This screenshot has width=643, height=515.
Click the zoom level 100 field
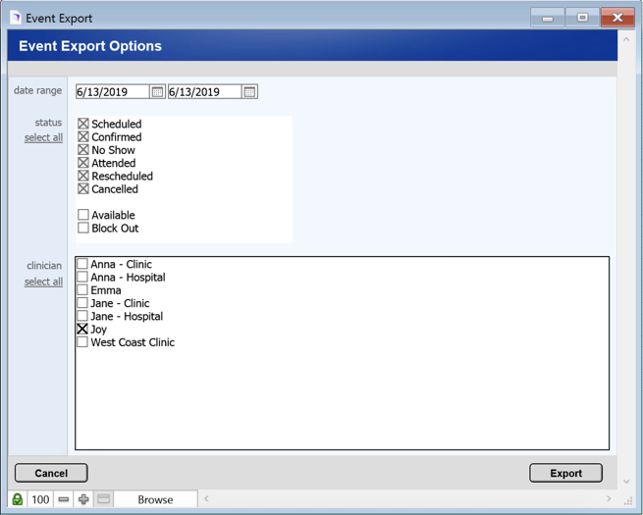[40, 499]
